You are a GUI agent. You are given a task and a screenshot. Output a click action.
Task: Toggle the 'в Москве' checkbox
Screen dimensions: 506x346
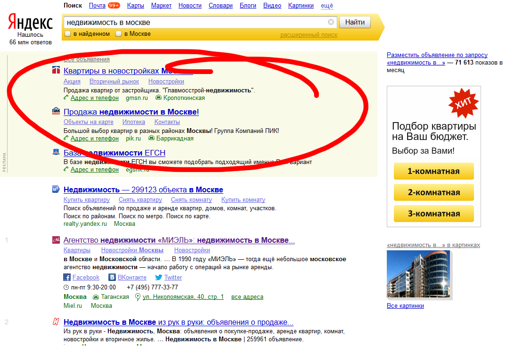[x=119, y=34]
